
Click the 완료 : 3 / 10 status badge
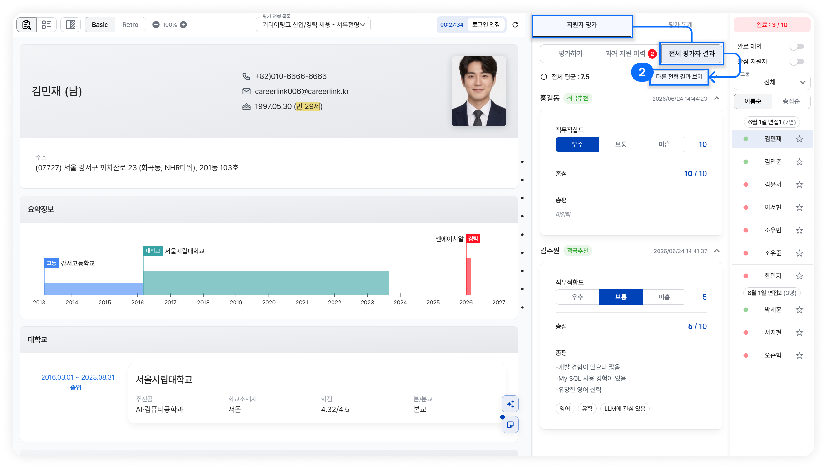(x=772, y=25)
